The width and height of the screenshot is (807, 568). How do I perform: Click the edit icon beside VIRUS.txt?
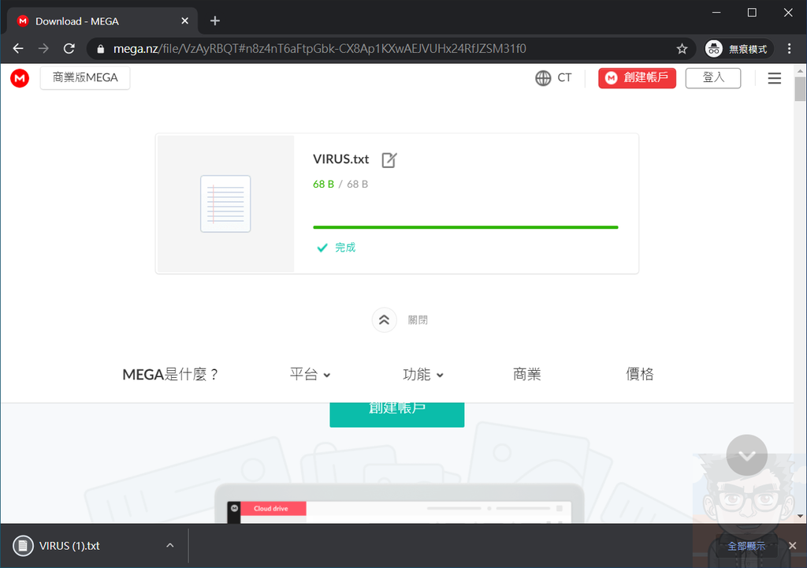pos(389,160)
